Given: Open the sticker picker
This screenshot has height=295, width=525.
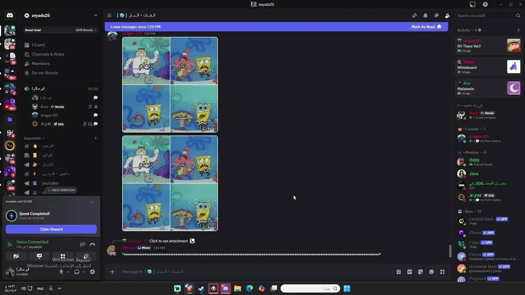Looking at the screenshot, I should pos(420,272).
